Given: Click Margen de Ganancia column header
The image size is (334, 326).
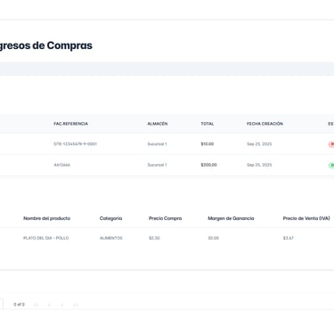Looking at the screenshot, I should click(x=231, y=218).
